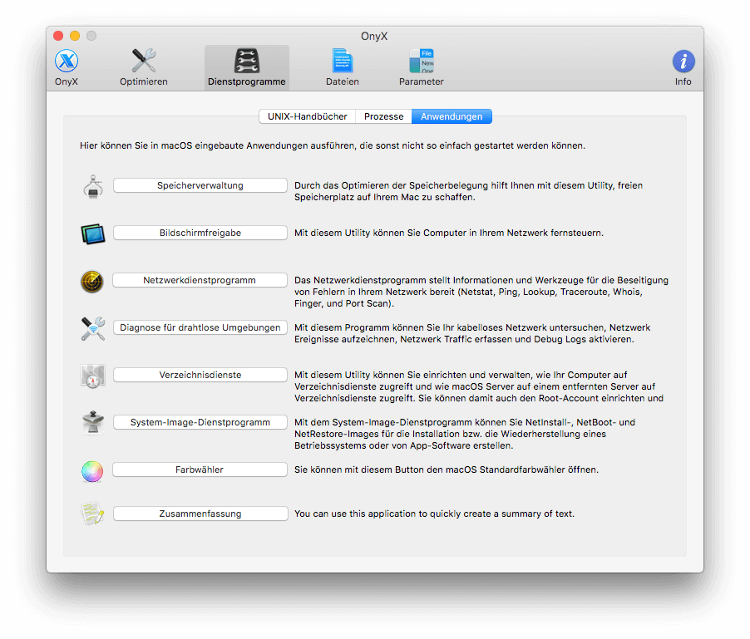Click description starting 'Durch das Optimieren'
Screen dimensions: 750x639
468,191
